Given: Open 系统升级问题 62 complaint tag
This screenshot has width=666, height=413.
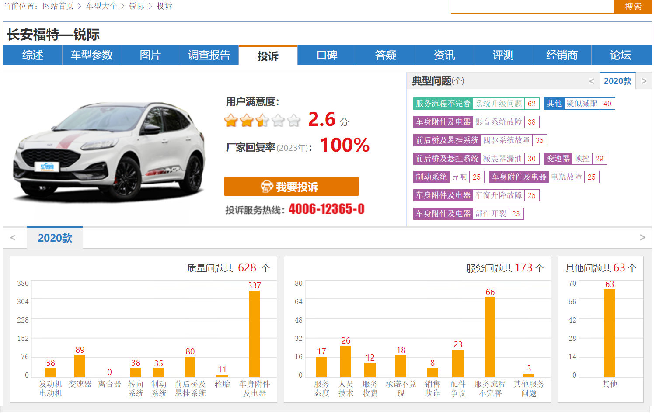Looking at the screenshot, I should click(x=476, y=104).
